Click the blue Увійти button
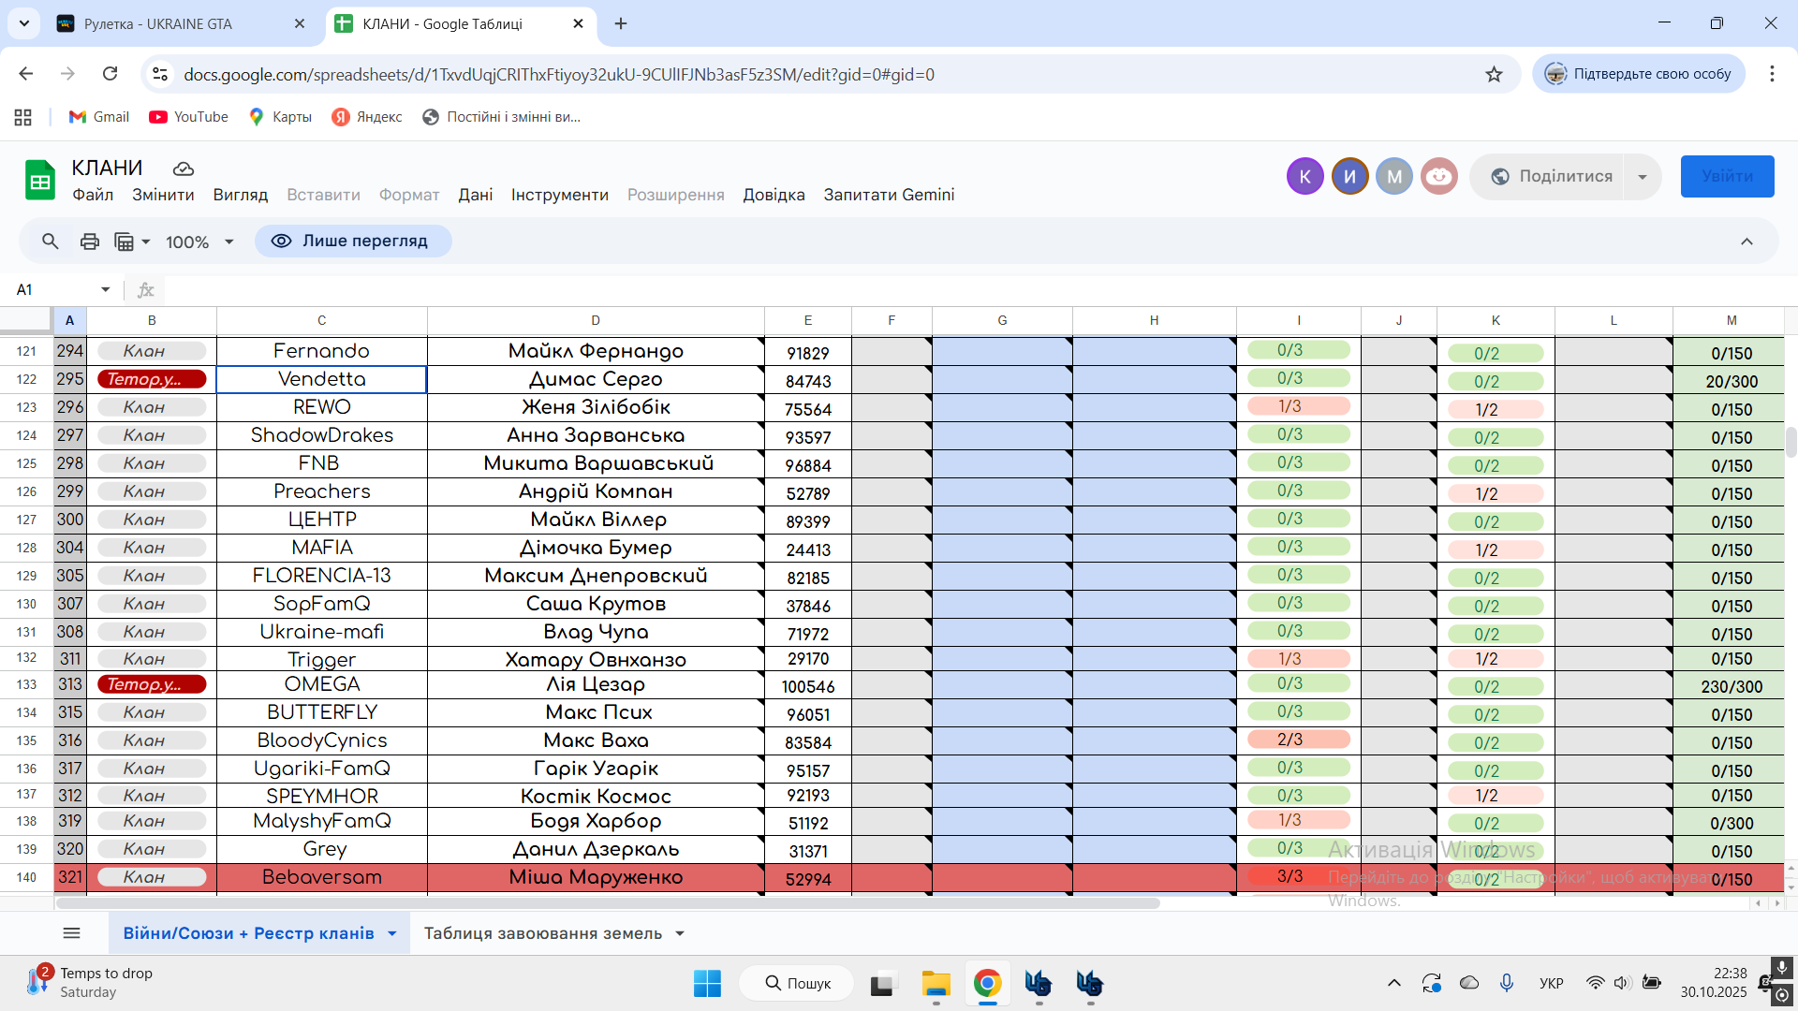 [x=1727, y=177]
